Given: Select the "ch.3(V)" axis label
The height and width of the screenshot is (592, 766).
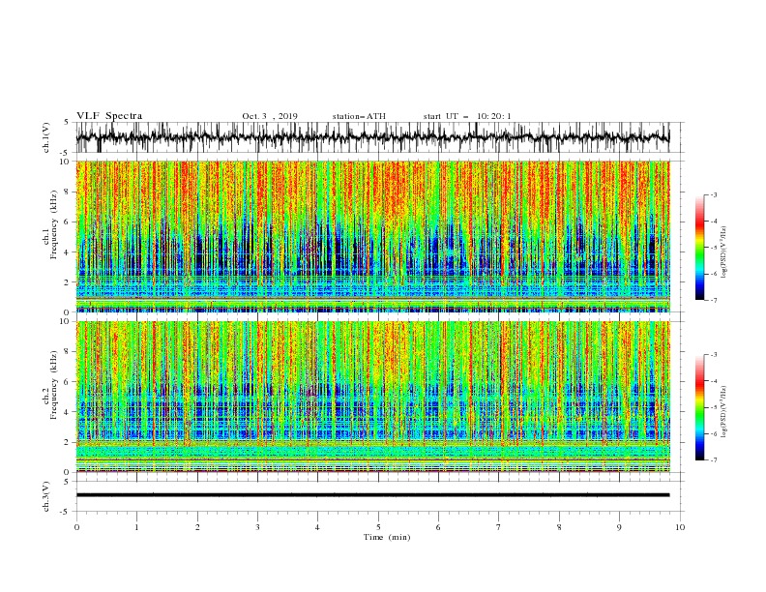Looking at the screenshot, I should pyautogui.click(x=46, y=496).
